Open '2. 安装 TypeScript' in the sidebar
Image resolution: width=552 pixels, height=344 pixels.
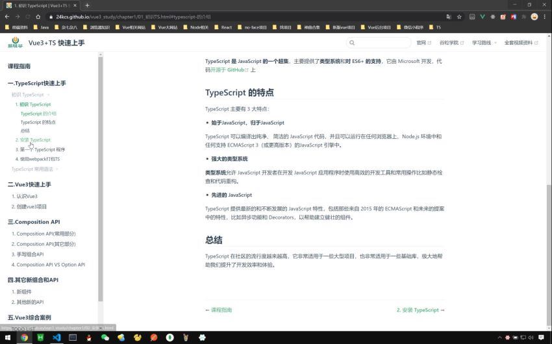[x=32, y=140]
